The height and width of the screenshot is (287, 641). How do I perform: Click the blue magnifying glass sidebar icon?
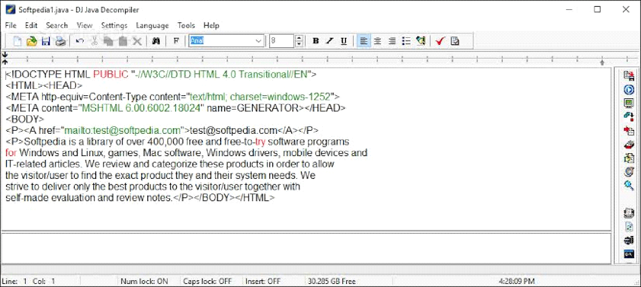629,185
